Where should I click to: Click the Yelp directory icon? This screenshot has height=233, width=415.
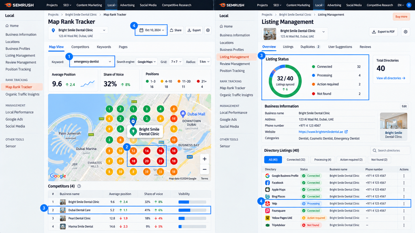click(267, 204)
